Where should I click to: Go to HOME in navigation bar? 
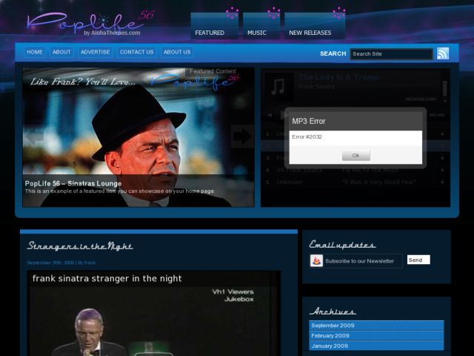click(x=35, y=52)
